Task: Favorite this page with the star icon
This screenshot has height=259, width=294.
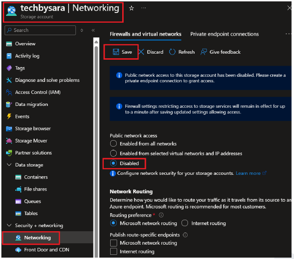Action: coord(131,8)
